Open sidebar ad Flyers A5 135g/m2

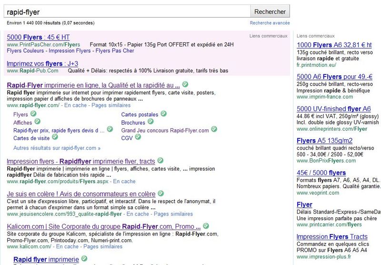coord(325,141)
